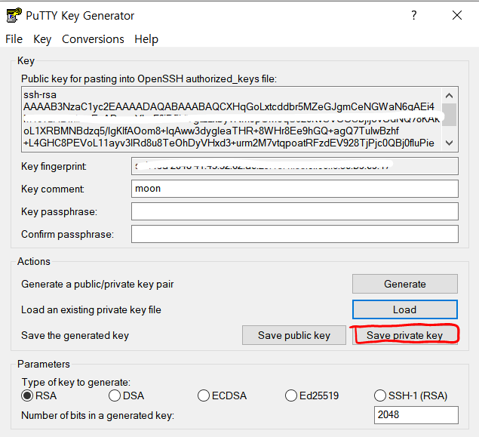Viewport: 479px width, 437px height.
Task: Click the 'Generate a public/private key pair' label
Action: coord(97,285)
